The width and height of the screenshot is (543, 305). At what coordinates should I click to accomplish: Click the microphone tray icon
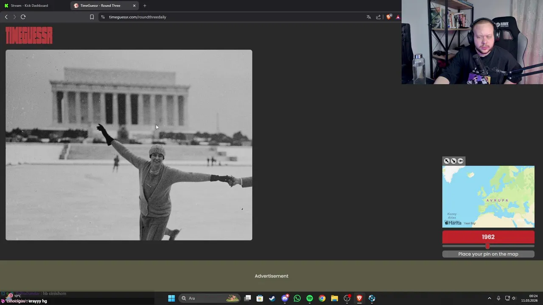coord(498,298)
